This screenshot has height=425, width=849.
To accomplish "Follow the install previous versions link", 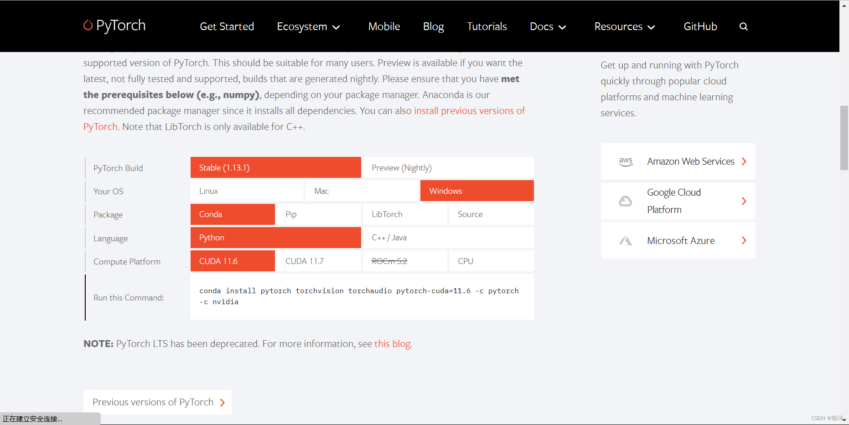I will (469, 111).
